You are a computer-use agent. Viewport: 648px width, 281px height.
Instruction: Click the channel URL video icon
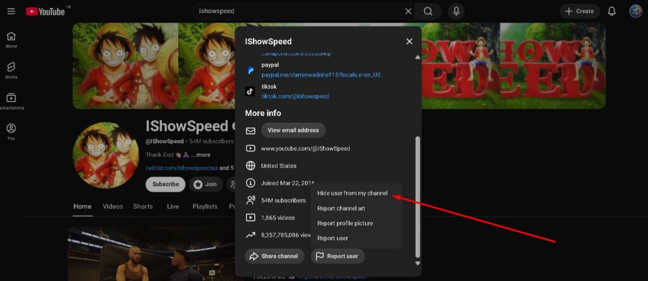coord(251,148)
